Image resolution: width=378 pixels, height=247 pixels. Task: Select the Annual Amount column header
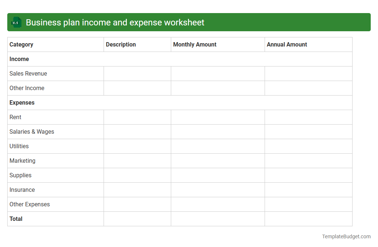pyautogui.click(x=287, y=44)
